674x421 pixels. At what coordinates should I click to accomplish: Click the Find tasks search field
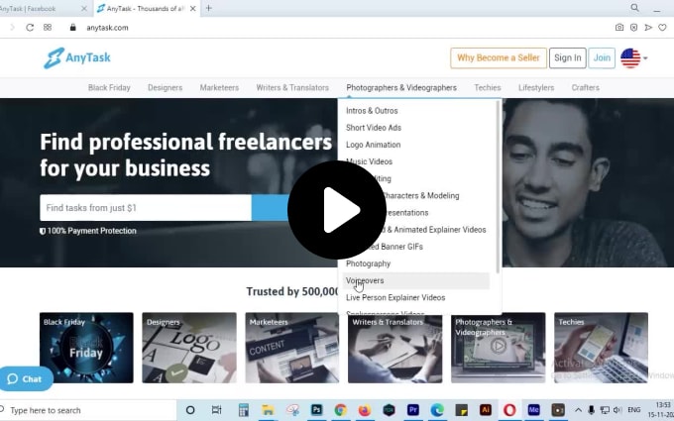146,208
